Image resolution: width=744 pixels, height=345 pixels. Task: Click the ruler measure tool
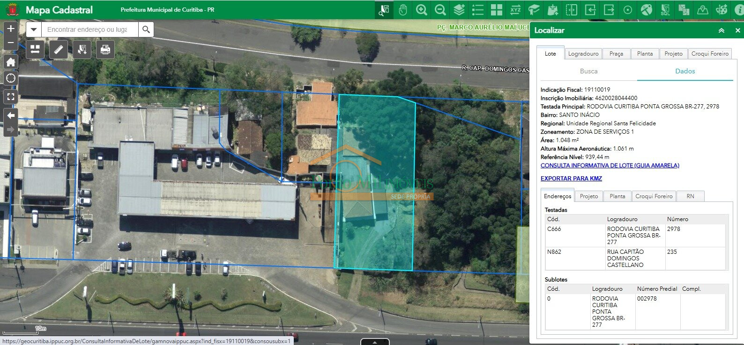(59, 49)
